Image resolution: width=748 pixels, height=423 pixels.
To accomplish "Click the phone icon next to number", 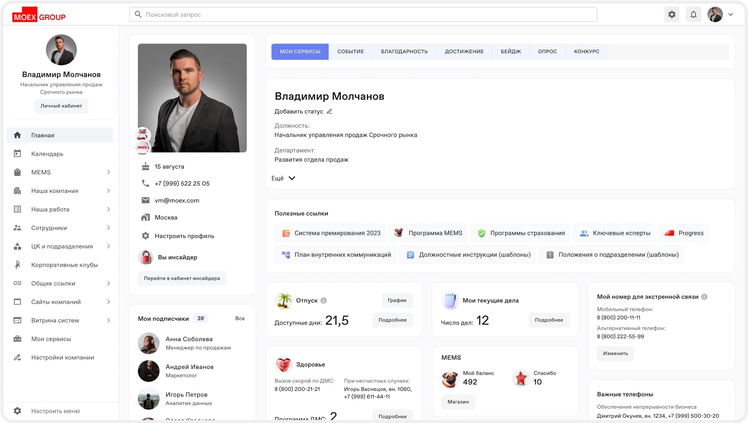I will pos(146,184).
